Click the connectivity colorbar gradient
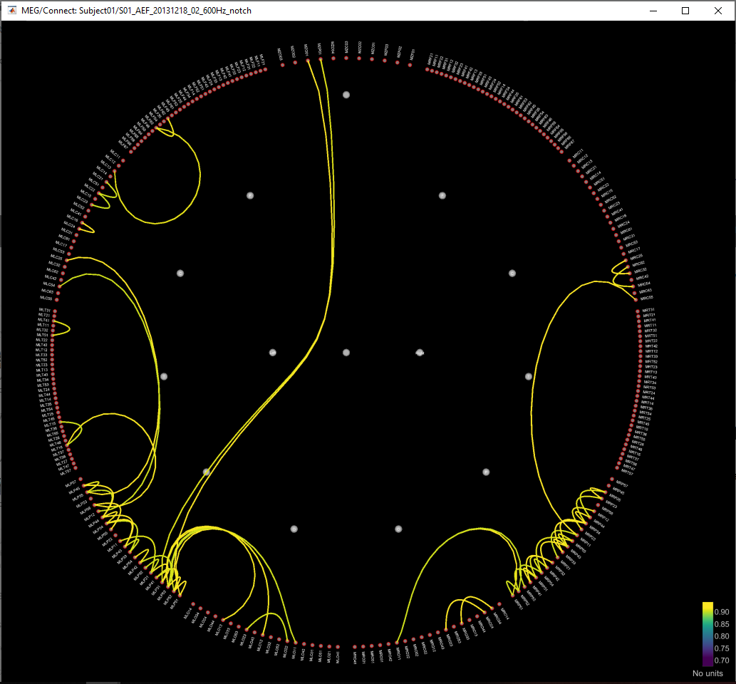Image resolution: width=736 pixels, height=684 pixels. 708,635
